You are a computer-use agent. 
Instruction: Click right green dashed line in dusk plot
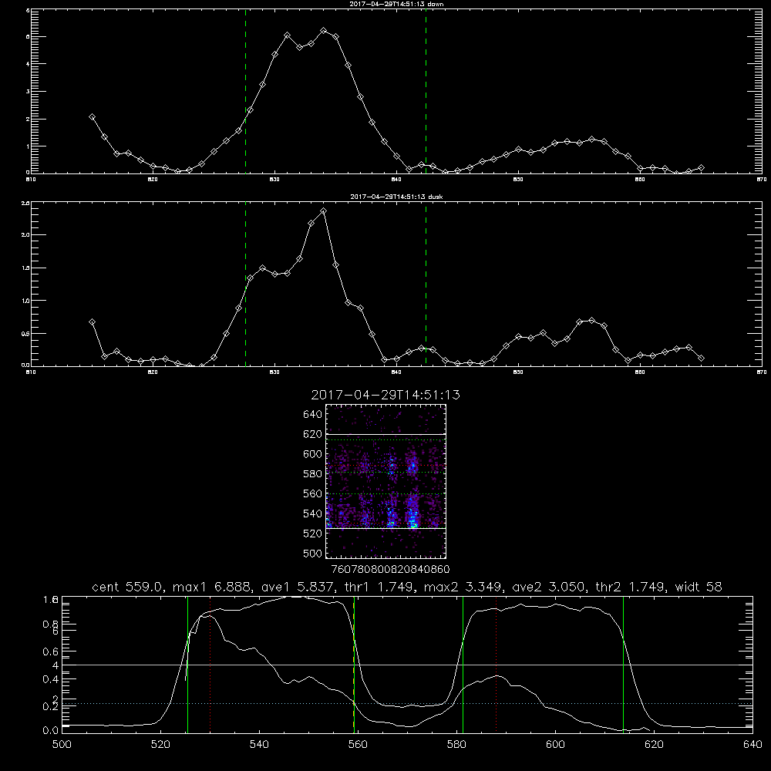[x=426, y=284]
